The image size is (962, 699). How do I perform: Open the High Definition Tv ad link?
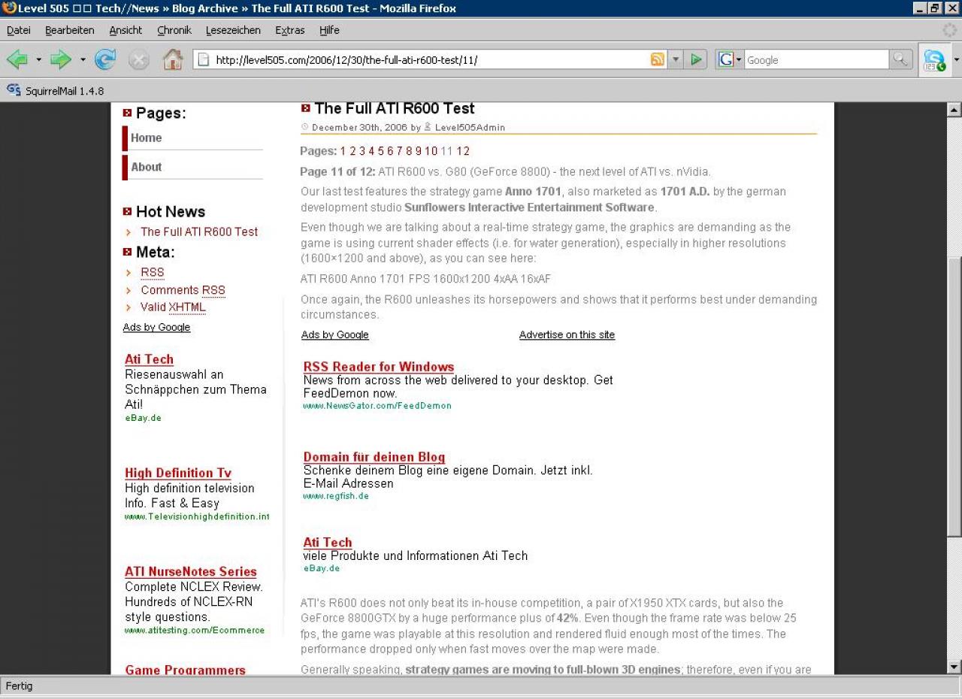click(x=178, y=473)
